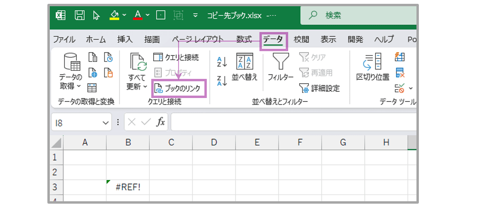The height and width of the screenshot is (207, 483).
Task: Click the formula bar input area
Action: click(294, 122)
